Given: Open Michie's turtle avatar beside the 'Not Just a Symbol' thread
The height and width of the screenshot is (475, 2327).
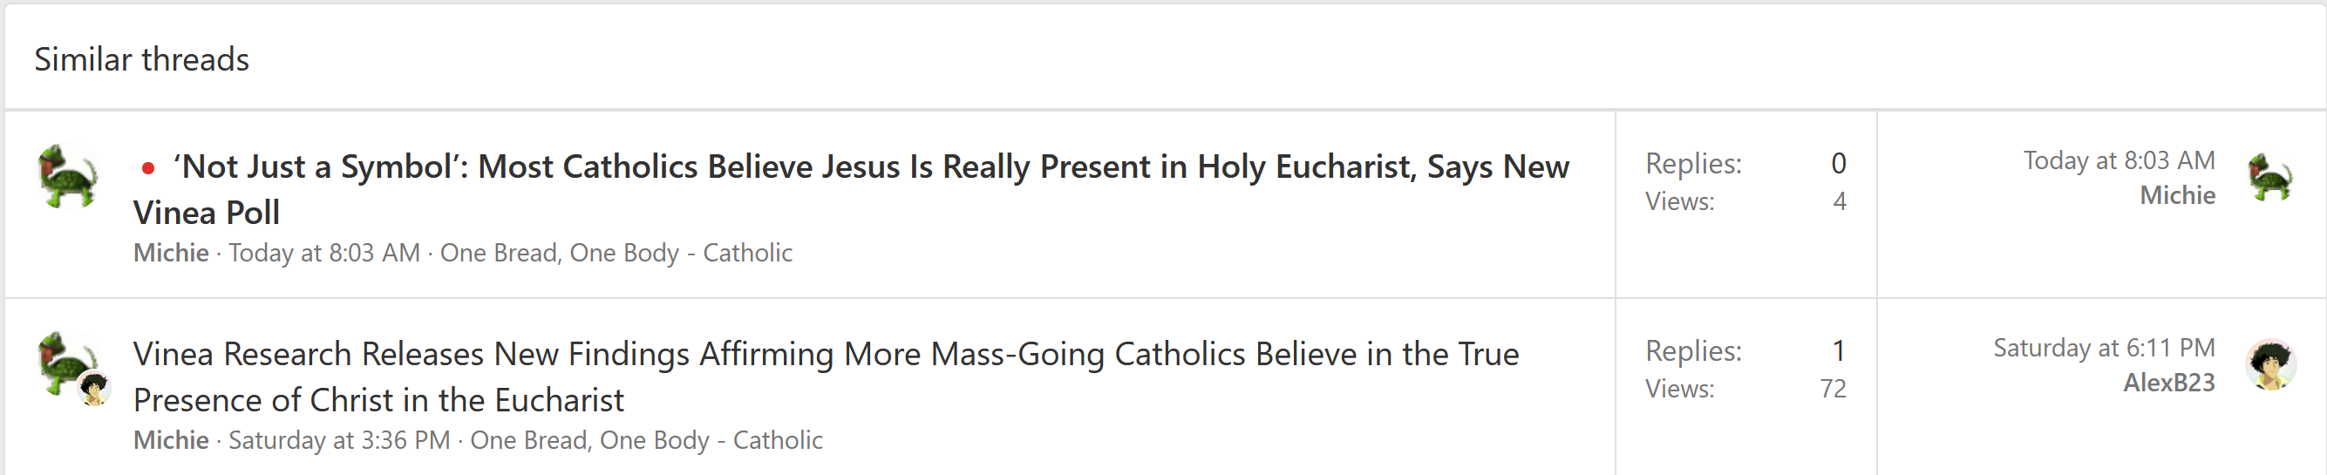Looking at the screenshot, I should click(68, 177).
